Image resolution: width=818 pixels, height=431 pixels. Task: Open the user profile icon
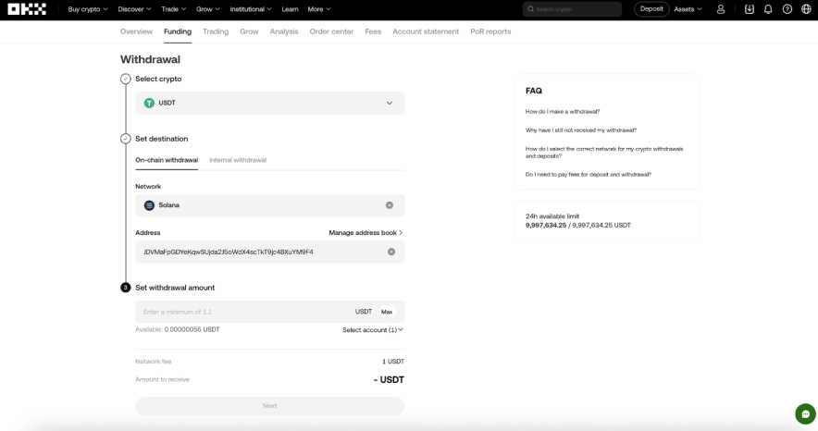point(721,9)
